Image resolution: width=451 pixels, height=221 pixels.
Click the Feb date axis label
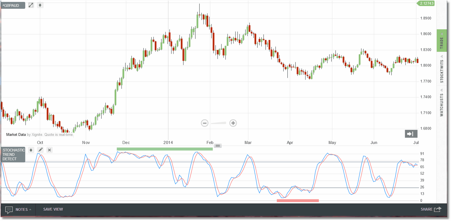(210, 143)
